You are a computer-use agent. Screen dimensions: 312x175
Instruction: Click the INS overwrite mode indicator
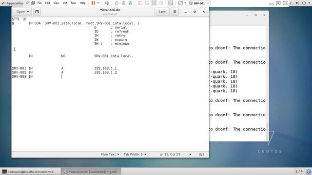click(201, 154)
